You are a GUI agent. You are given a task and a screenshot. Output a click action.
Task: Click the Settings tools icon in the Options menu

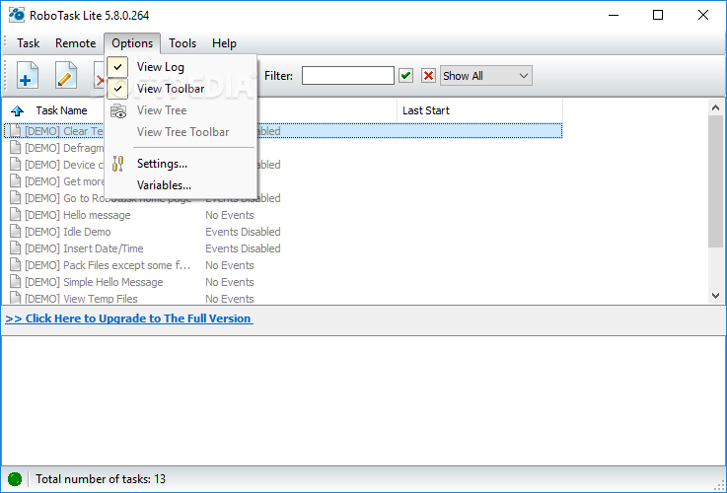pos(118,164)
